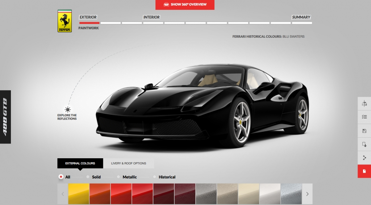
Task: Select the cream ivory paint swatch
Action: (249, 194)
